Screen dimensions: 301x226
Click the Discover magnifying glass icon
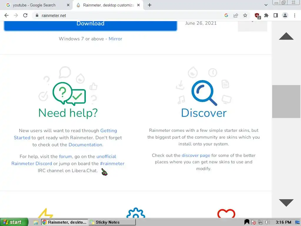(x=204, y=93)
